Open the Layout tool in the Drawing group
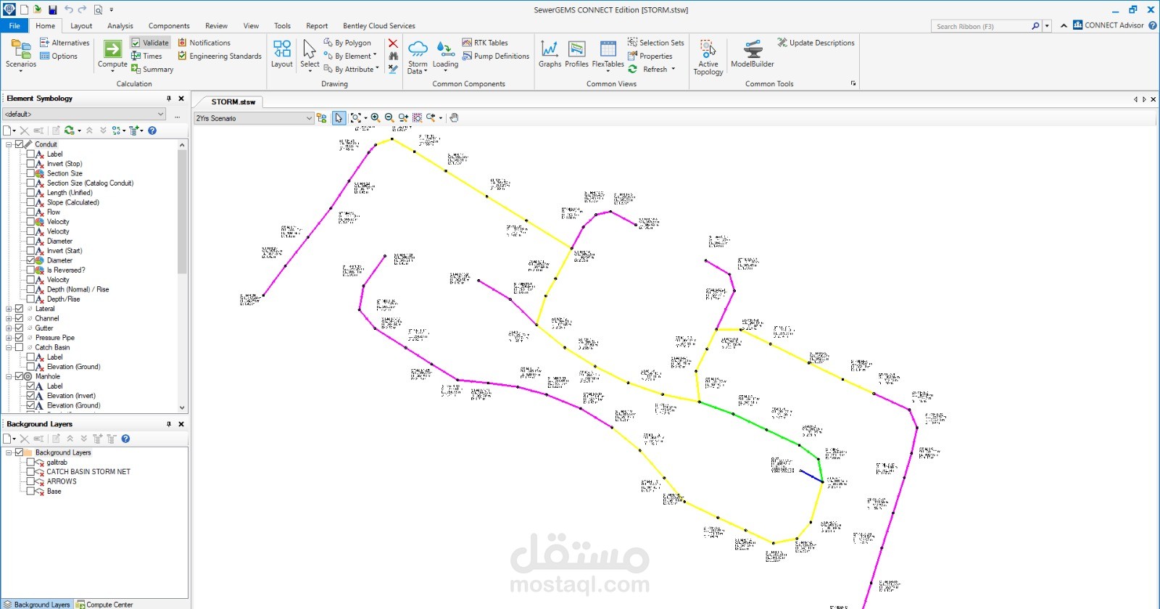The height and width of the screenshot is (609, 1160). [x=282, y=54]
